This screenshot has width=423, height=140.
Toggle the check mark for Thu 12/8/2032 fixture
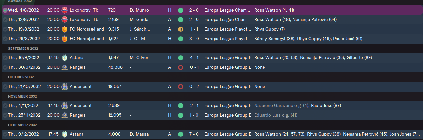tap(5, 20)
